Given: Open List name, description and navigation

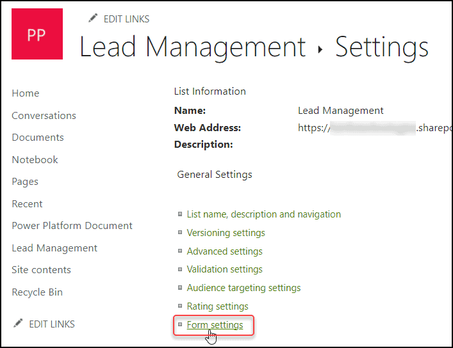Looking at the screenshot, I should [264, 214].
